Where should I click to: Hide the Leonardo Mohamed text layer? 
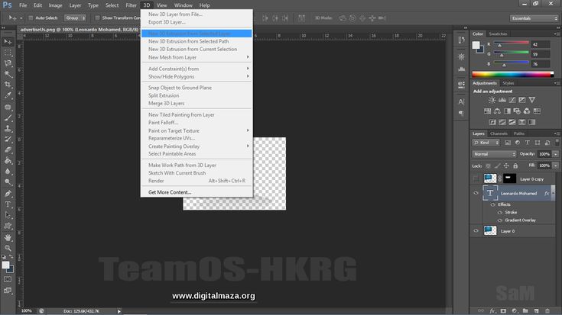pos(476,193)
